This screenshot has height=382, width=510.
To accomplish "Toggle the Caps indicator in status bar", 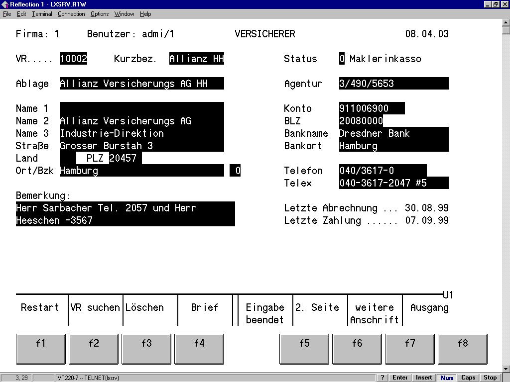I will pos(468,378).
